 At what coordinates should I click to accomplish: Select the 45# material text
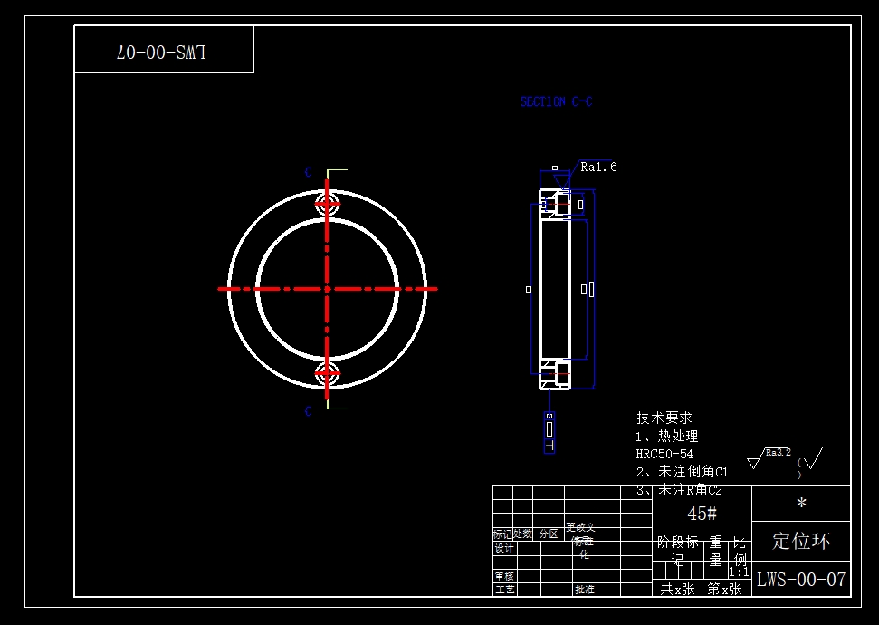(702, 513)
